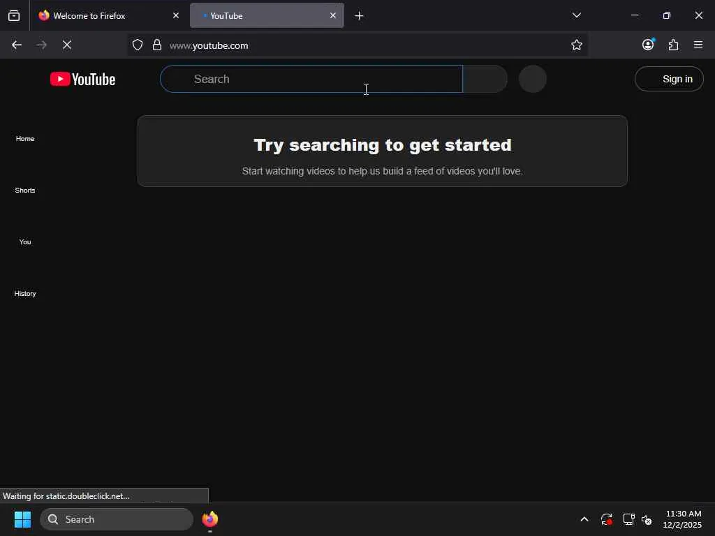Open the extensions puzzle icon

673,45
